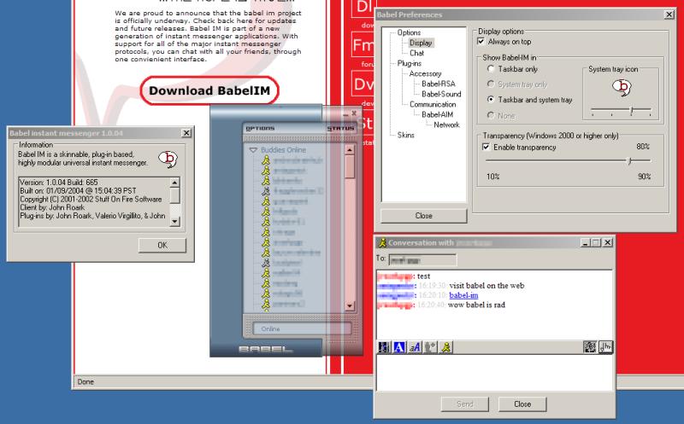Click the 'visit babel on the web' message
This screenshot has height=424, width=684.
(x=486, y=286)
